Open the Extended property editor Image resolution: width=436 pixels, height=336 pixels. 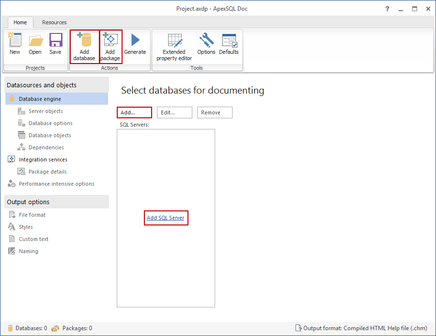tap(174, 47)
